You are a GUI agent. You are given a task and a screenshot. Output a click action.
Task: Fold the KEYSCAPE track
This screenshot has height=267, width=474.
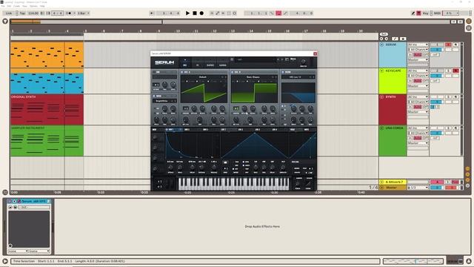click(x=382, y=70)
